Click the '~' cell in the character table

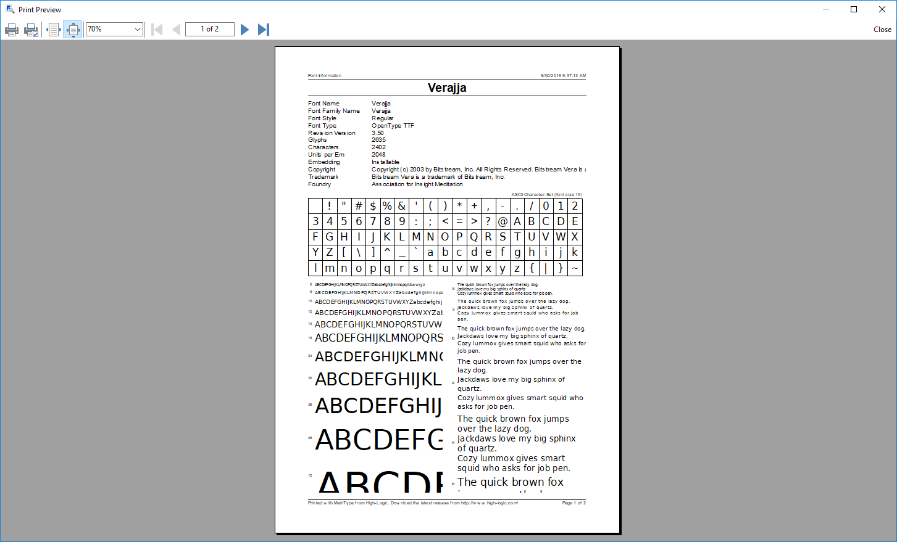point(575,268)
